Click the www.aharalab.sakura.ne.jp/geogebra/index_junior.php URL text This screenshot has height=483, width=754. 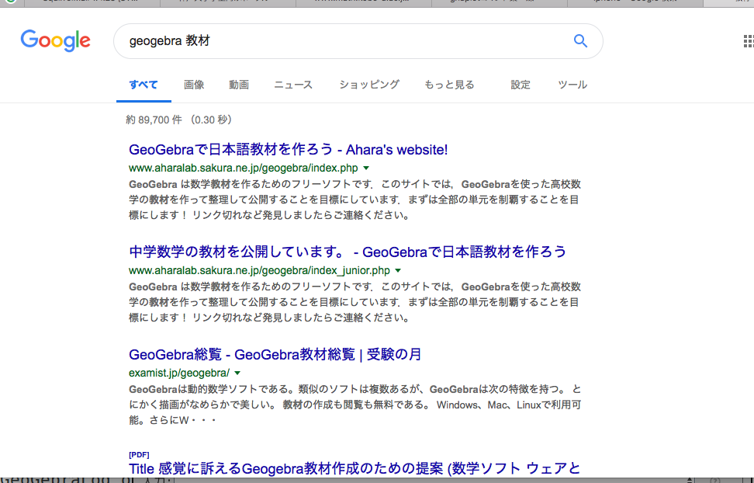pyautogui.click(x=259, y=271)
